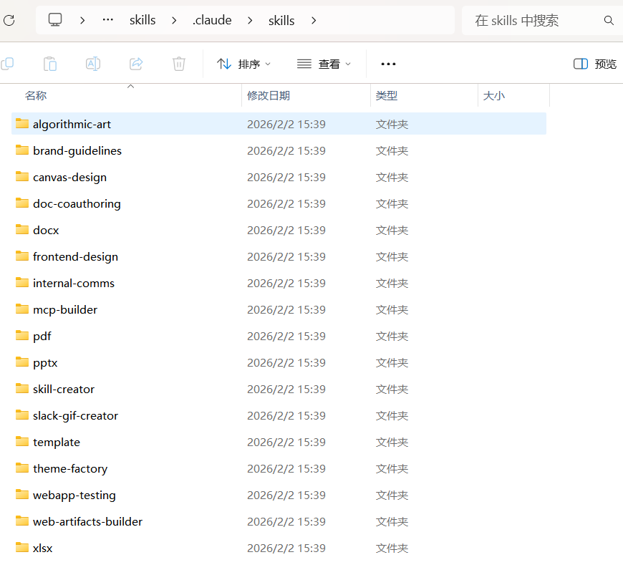This screenshot has height=580, width=623.
Task: Select the internal-comms folder
Action: coord(279,283)
